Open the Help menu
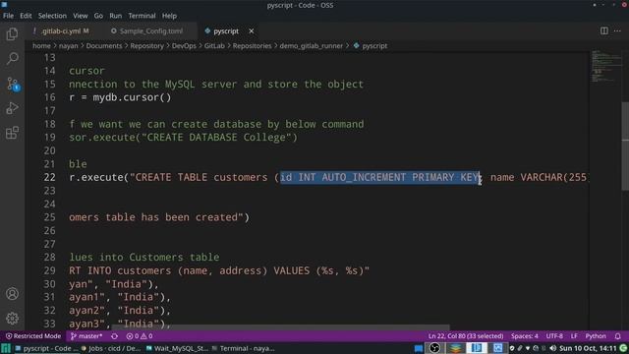The image size is (629, 354). coord(169,16)
